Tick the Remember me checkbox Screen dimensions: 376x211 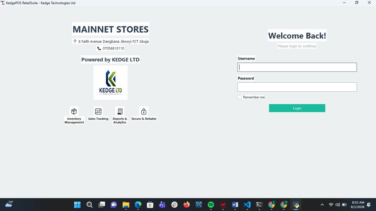239,97
